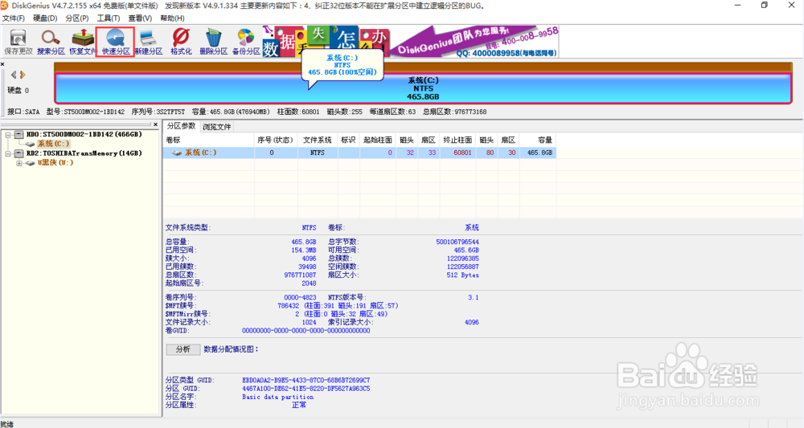Open the 备份分区 backup partition tool
This screenshot has height=428, width=804.
[x=246, y=42]
